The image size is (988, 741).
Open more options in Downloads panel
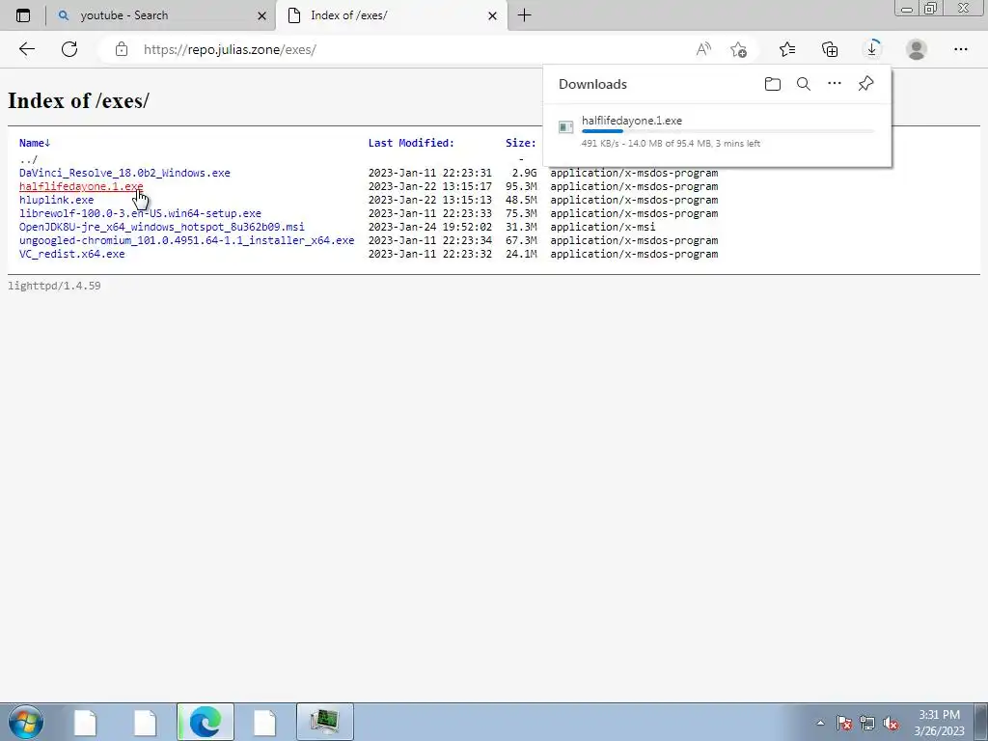pyautogui.click(x=835, y=84)
